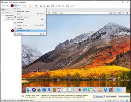Viewport: 131px width, 102px height.
Task: Open macOS Notification Center icon
Action: coord(127,13)
